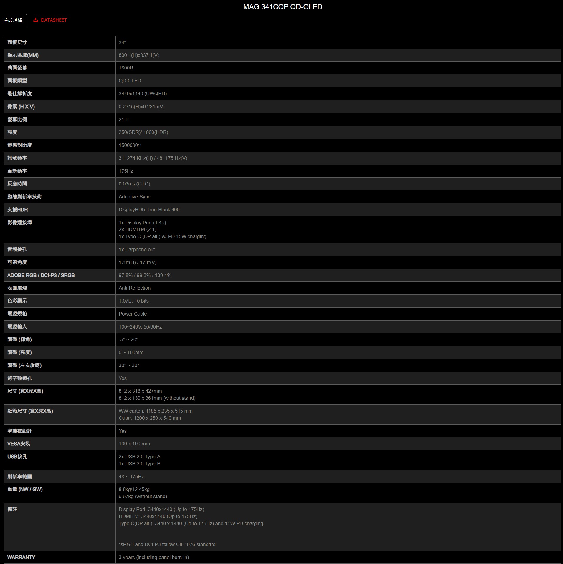Open the 產品規格 tab
The image size is (563, 564).
point(13,20)
